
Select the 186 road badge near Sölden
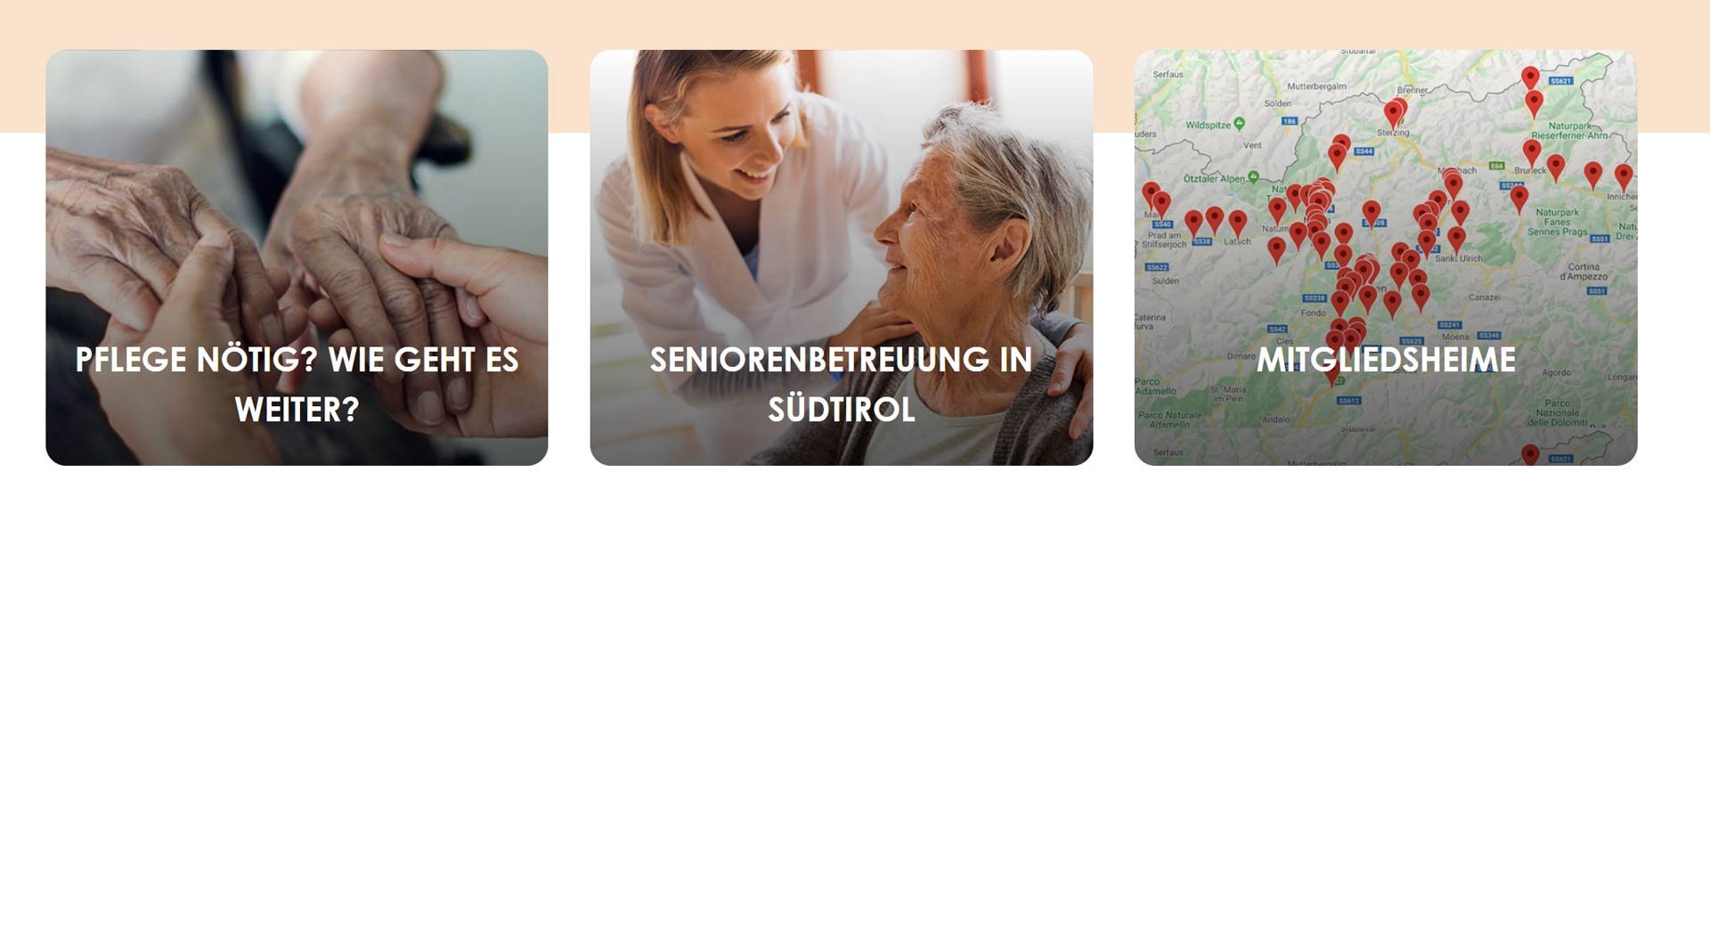pyautogui.click(x=1290, y=120)
